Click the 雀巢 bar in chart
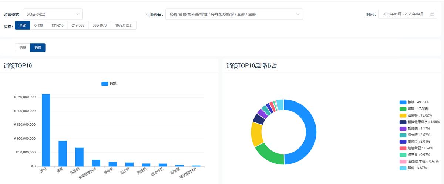 pos(63,153)
